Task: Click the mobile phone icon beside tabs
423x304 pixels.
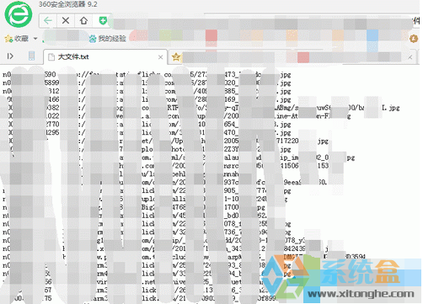Action: pyautogui.click(x=31, y=56)
